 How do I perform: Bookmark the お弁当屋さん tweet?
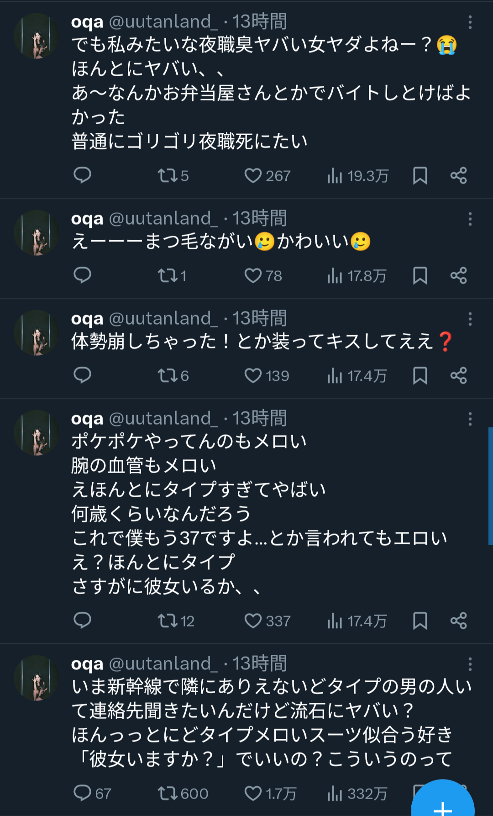(x=420, y=175)
